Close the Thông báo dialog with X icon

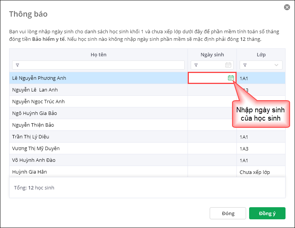click(287, 7)
